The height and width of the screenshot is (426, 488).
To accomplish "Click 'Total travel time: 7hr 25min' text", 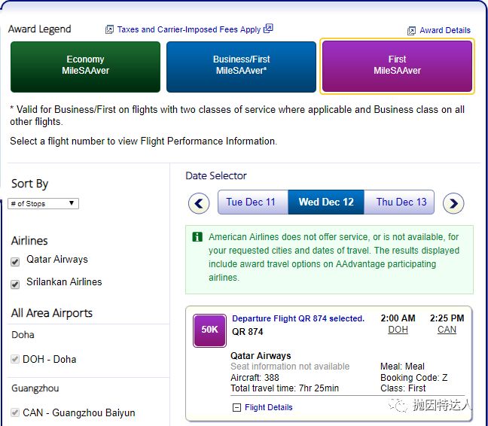I will pyautogui.click(x=285, y=388).
